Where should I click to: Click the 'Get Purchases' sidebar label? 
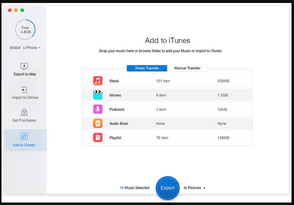[x=24, y=120]
